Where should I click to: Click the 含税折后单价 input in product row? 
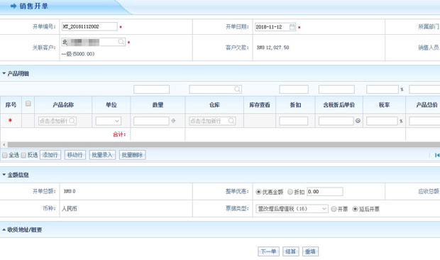click(x=336, y=121)
